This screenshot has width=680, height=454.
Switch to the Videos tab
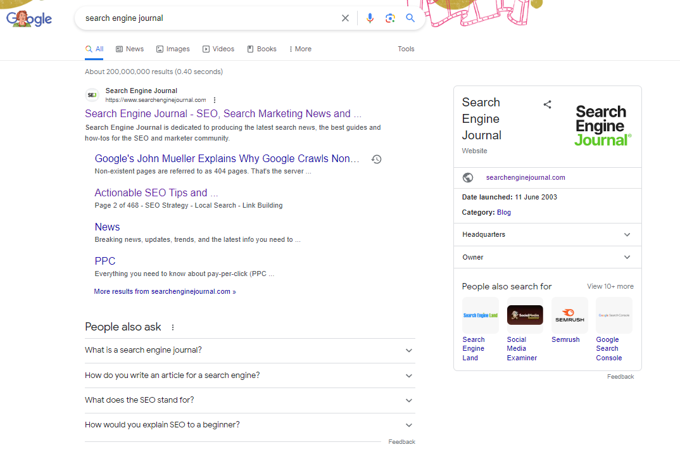pos(218,49)
